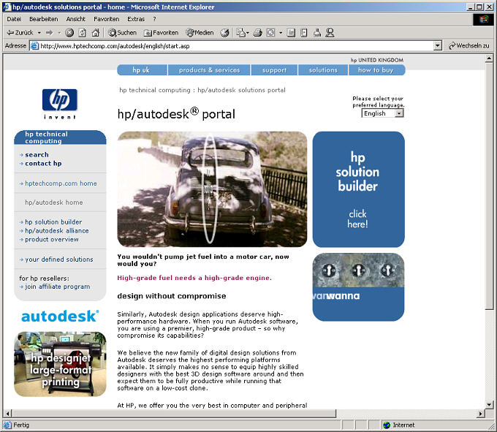Viewport: 497px width, 432px height.
Task: Go to the home page icon
Action: 96,33
